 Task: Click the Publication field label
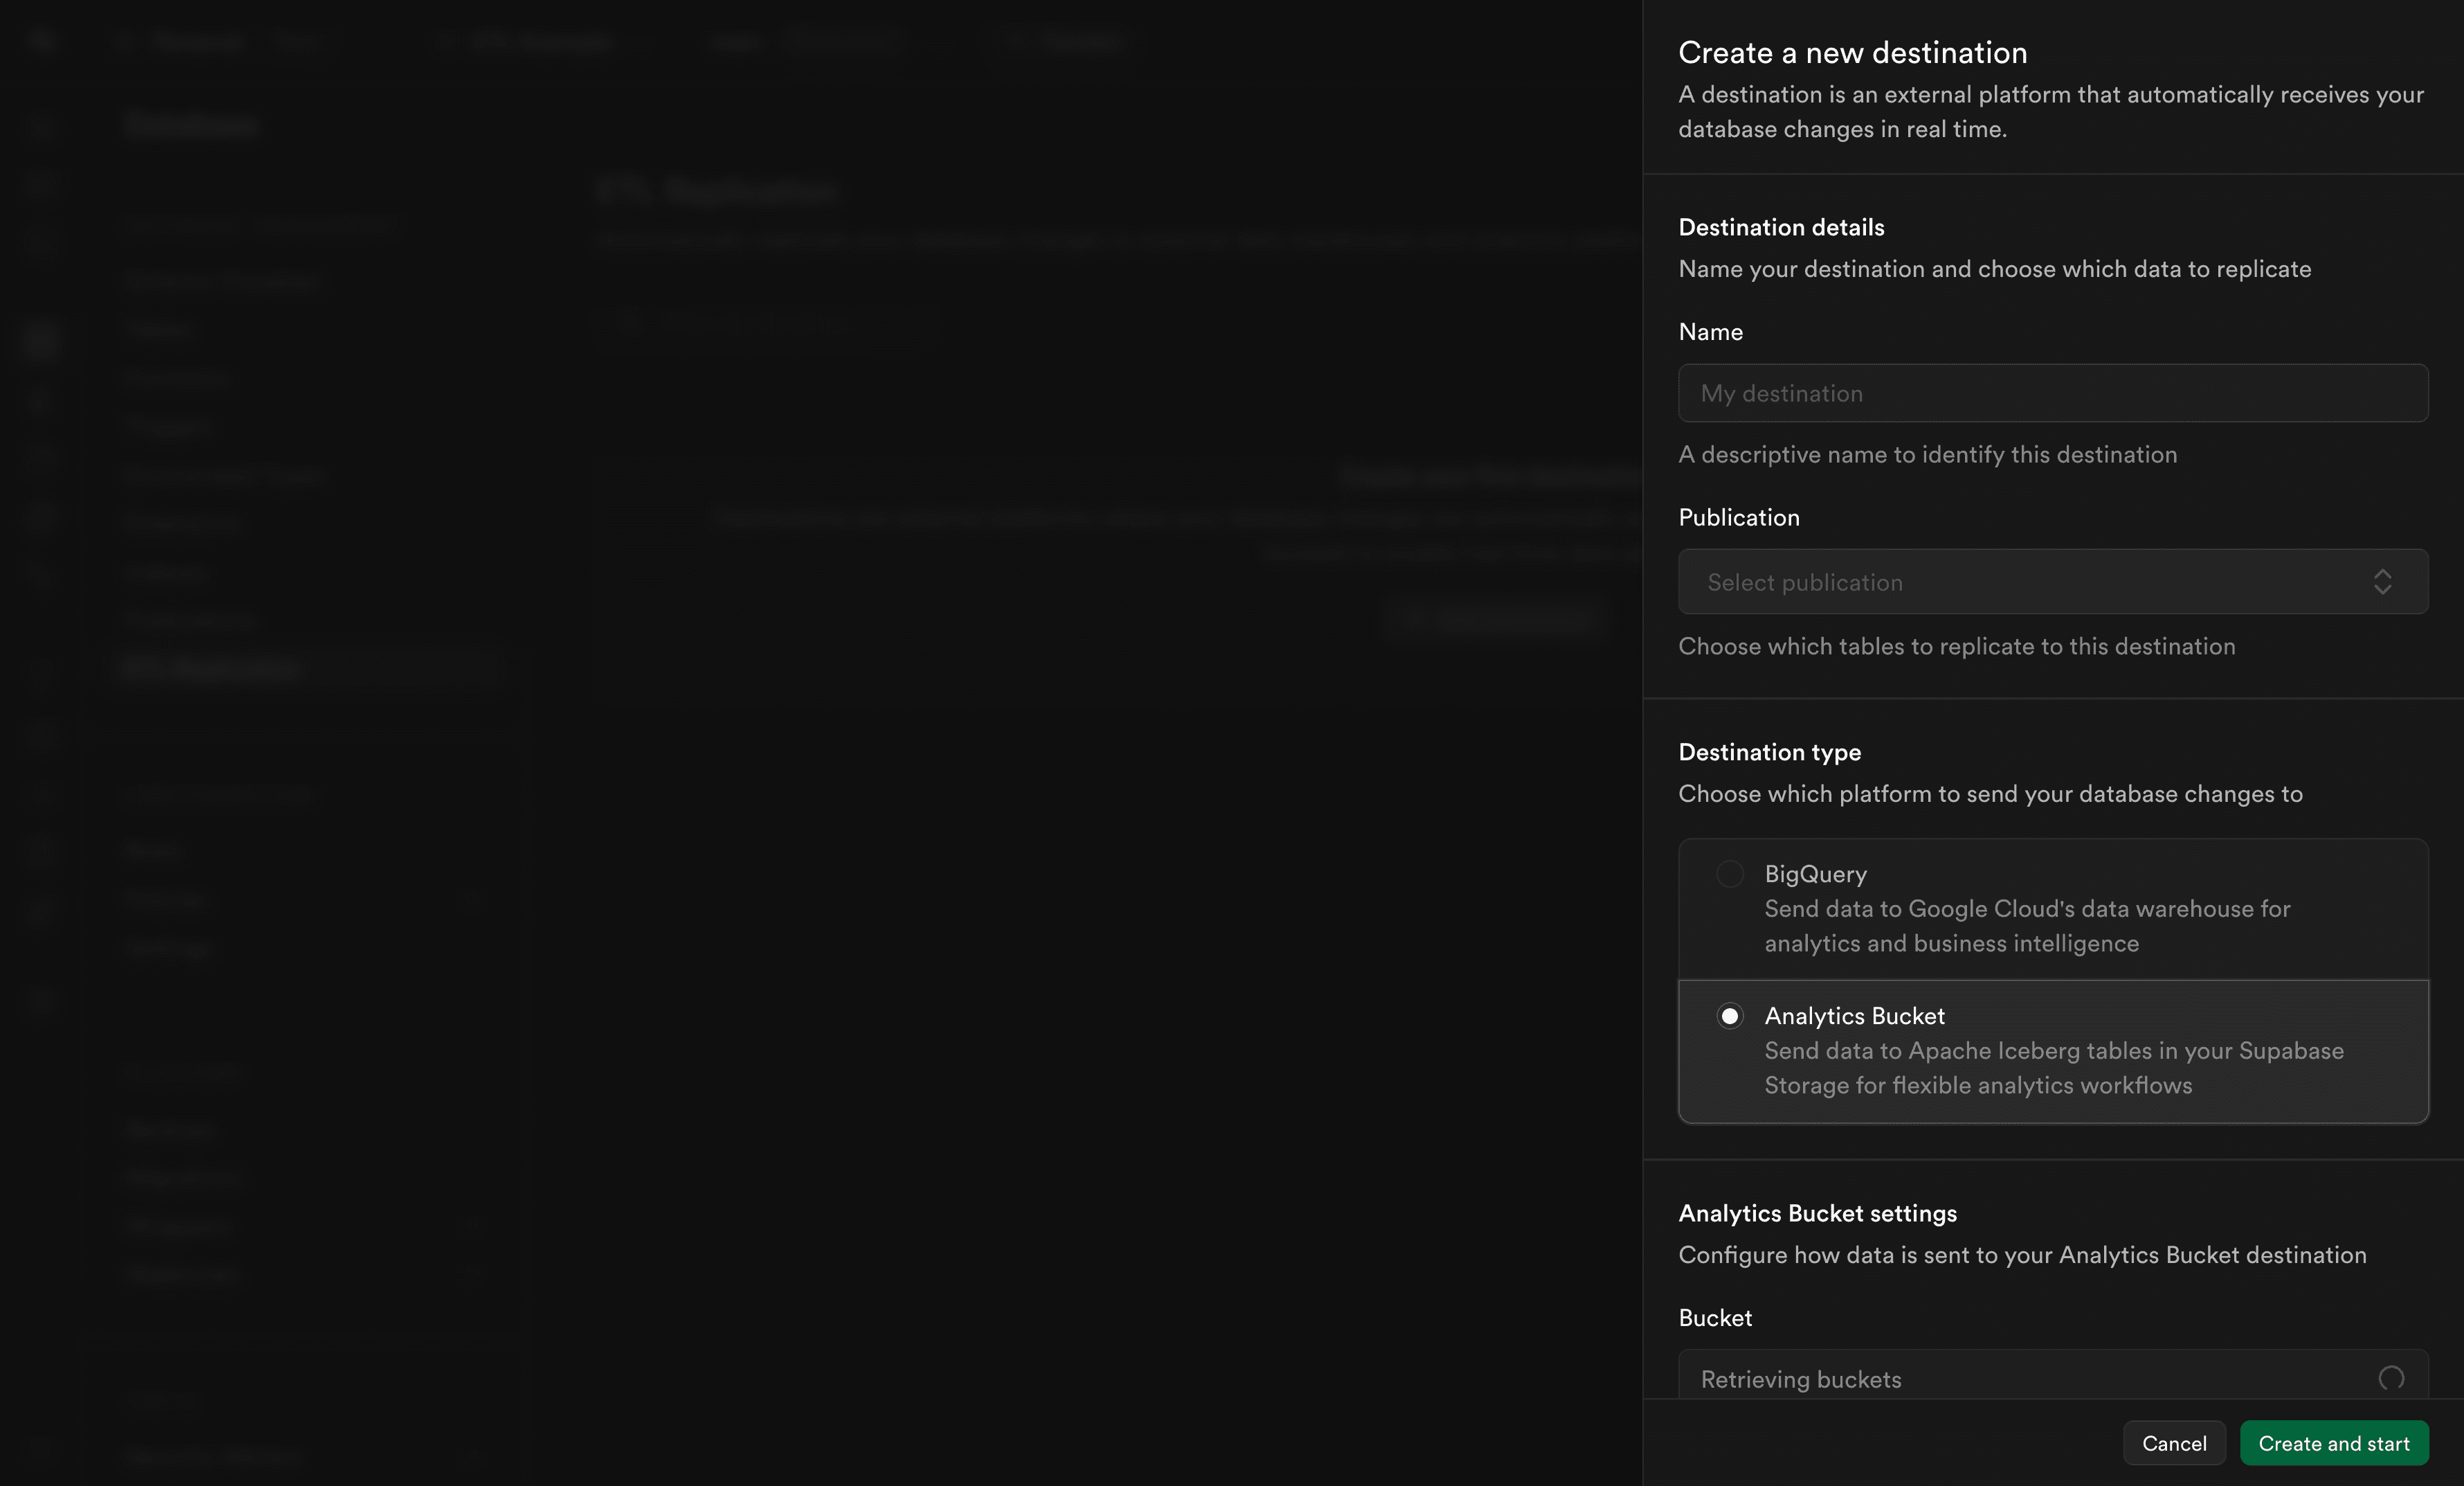coord(1738,517)
